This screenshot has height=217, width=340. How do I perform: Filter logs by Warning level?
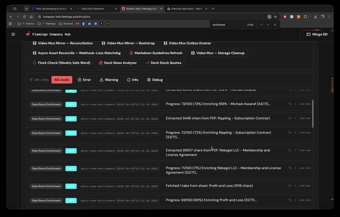click(109, 80)
